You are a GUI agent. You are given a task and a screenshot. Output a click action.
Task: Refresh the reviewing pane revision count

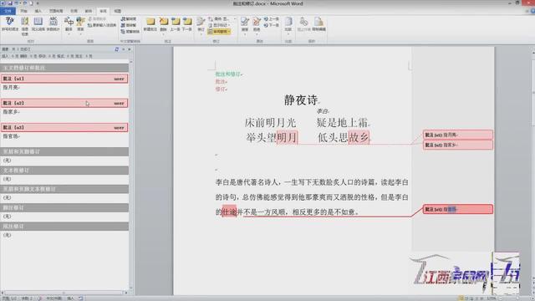[117, 49]
